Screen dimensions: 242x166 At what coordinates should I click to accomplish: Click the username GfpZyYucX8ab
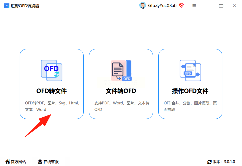click(x=162, y=6)
